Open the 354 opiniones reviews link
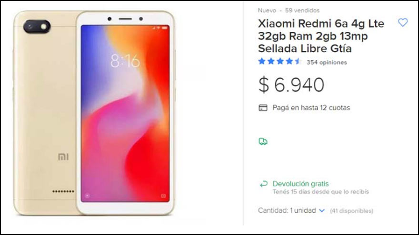Image resolution: width=419 pixels, height=235 pixels. click(x=327, y=62)
